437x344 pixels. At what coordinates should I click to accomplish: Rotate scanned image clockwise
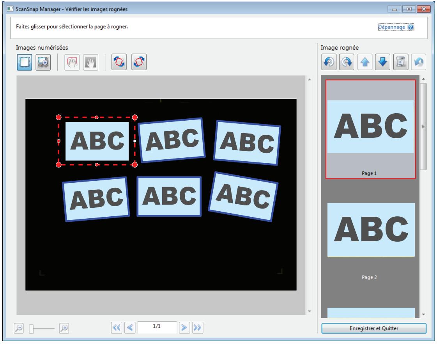pos(139,62)
